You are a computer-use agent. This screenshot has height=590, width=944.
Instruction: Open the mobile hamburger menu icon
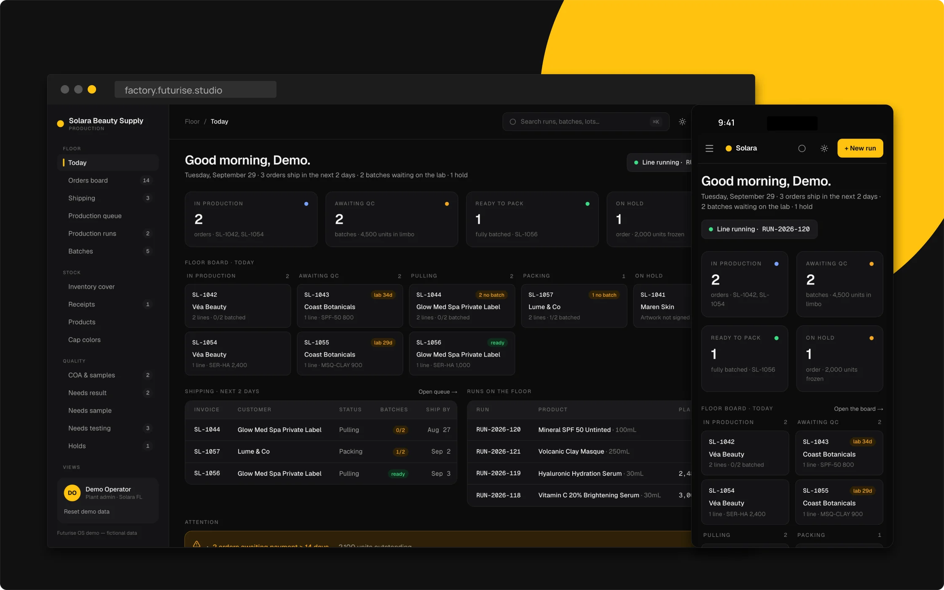coord(709,148)
